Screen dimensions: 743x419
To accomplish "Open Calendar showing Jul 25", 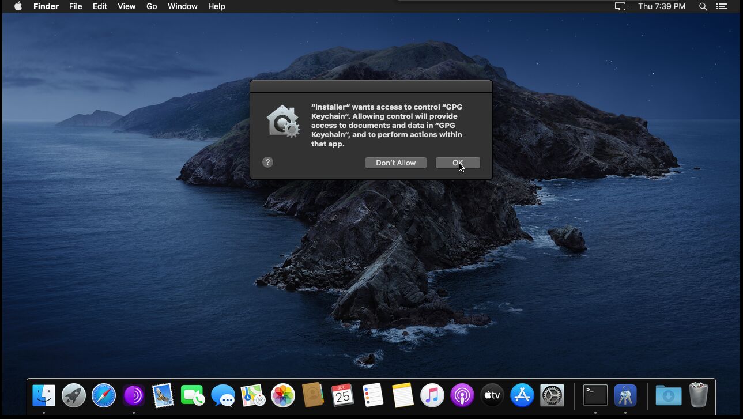I will [343, 395].
